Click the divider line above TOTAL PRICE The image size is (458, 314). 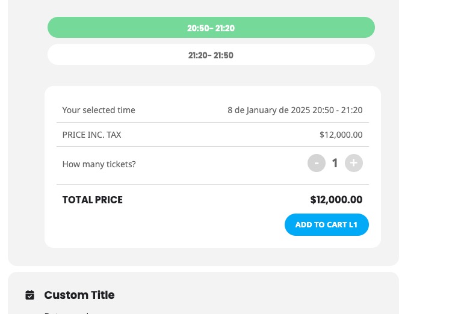[x=212, y=184]
